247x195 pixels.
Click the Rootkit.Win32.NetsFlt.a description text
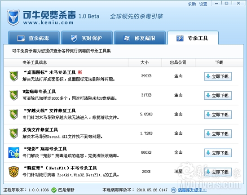click(x=71, y=175)
